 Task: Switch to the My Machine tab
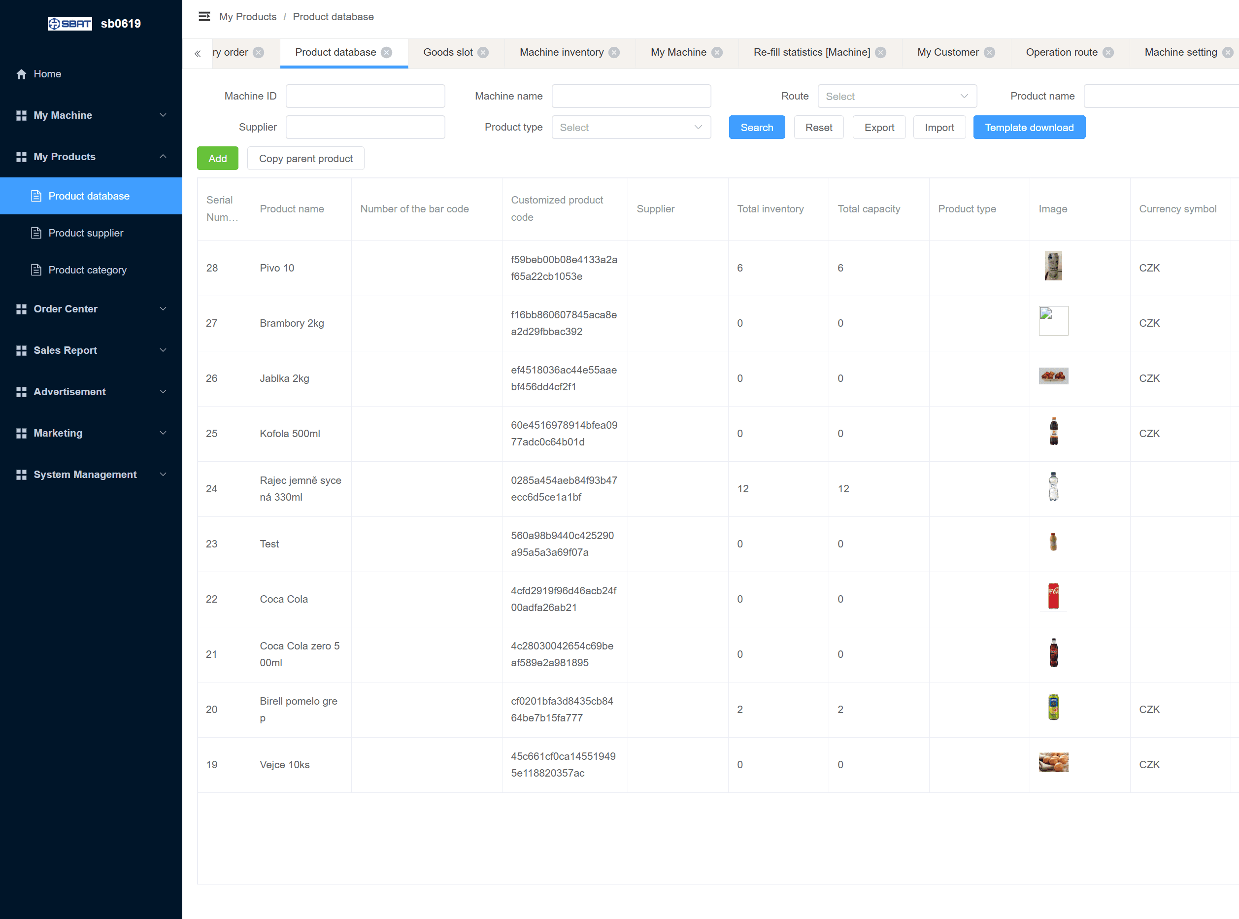[x=678, y=52]
